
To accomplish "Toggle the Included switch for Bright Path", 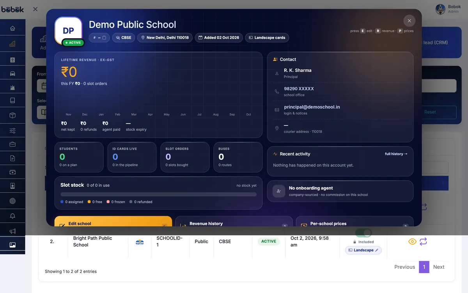I will tap(363, 233).
